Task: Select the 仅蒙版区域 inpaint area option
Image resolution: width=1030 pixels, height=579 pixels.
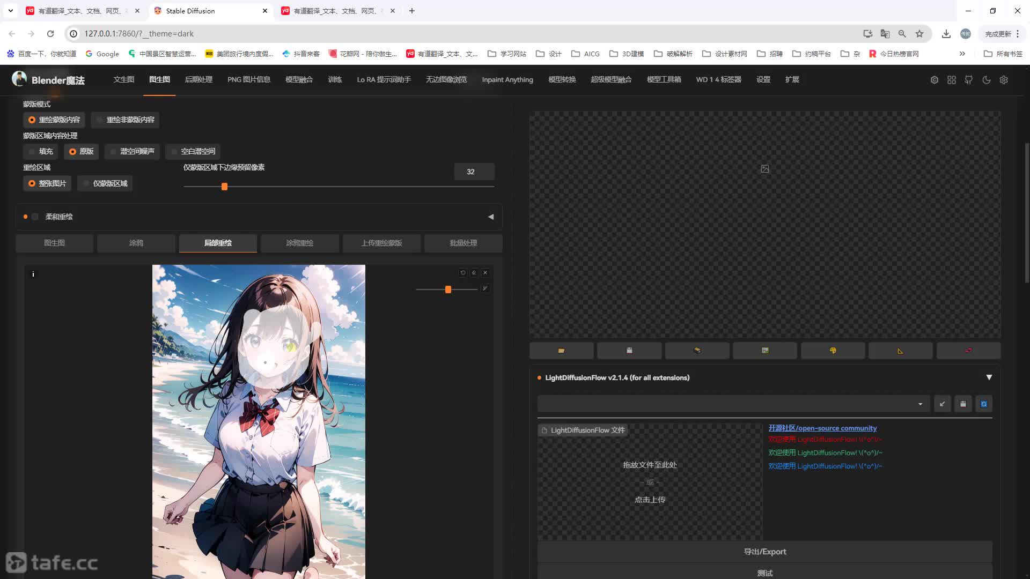Action: (x=105, y=183)
